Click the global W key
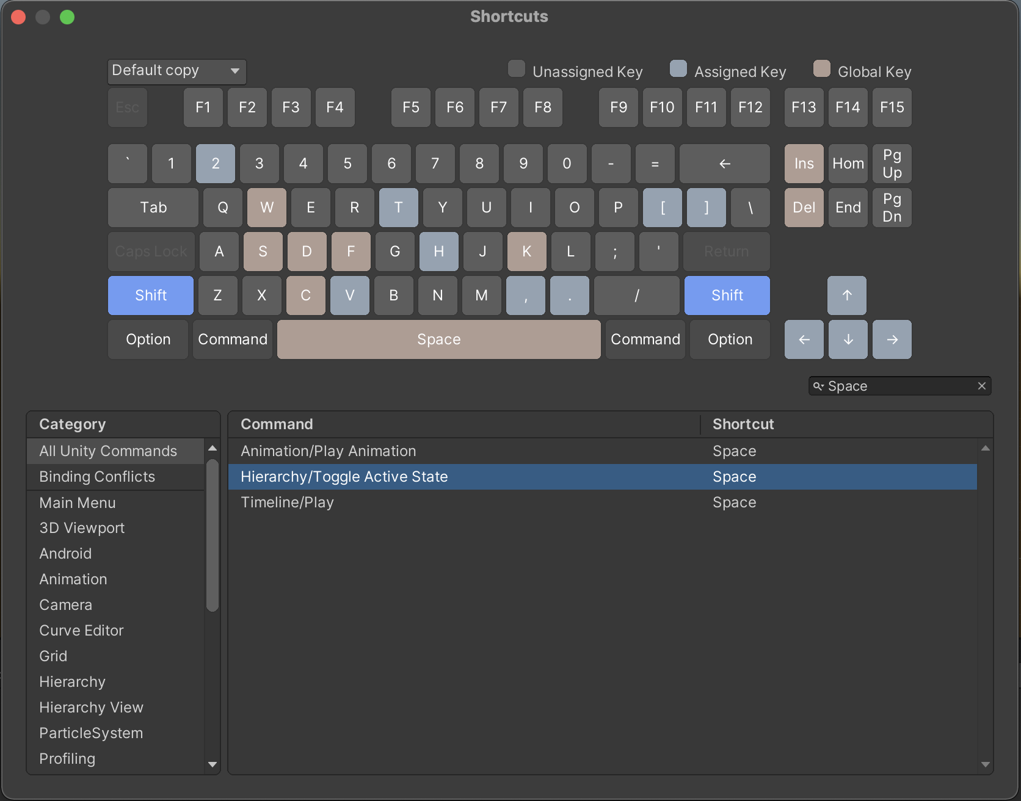 (266, 208)
